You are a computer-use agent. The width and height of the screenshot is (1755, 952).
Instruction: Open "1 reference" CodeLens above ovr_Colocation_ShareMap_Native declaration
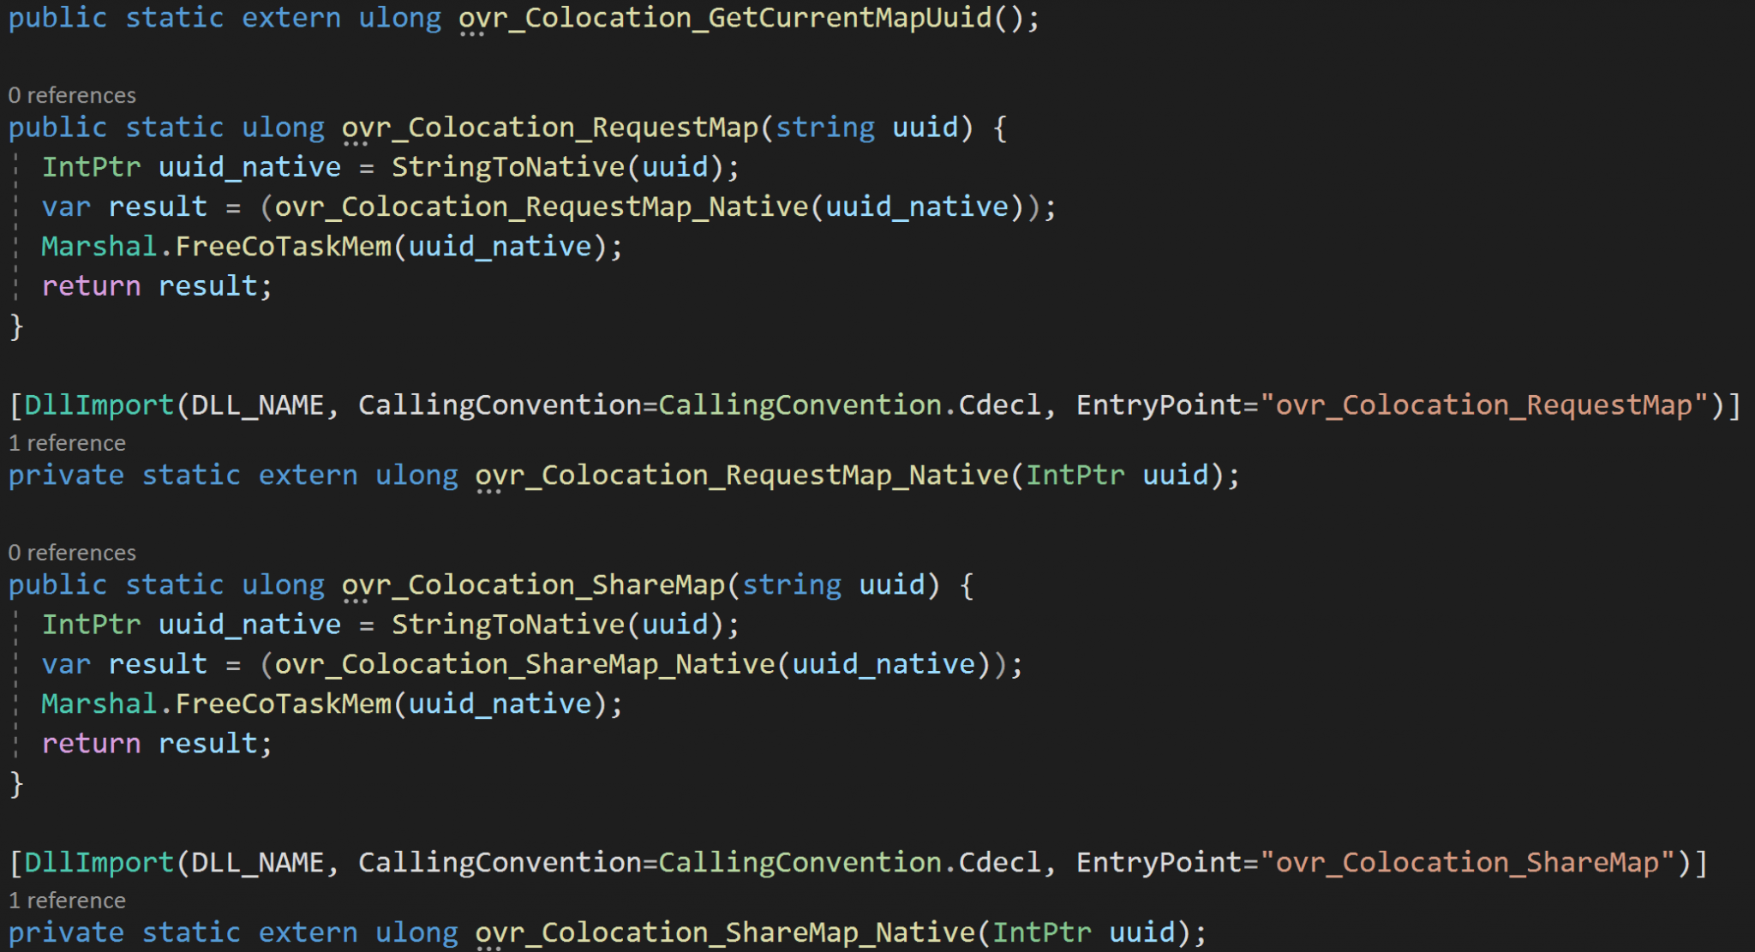[67, 901]
